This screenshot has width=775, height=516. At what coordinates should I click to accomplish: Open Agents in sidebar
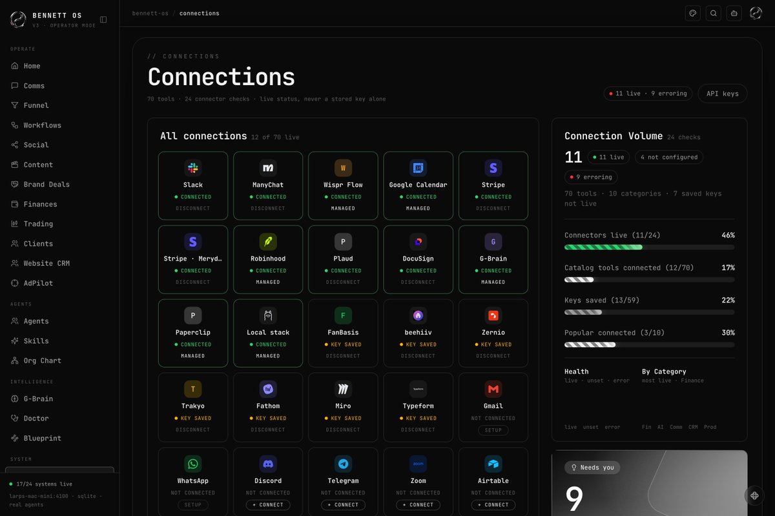[x=59, y=321]
